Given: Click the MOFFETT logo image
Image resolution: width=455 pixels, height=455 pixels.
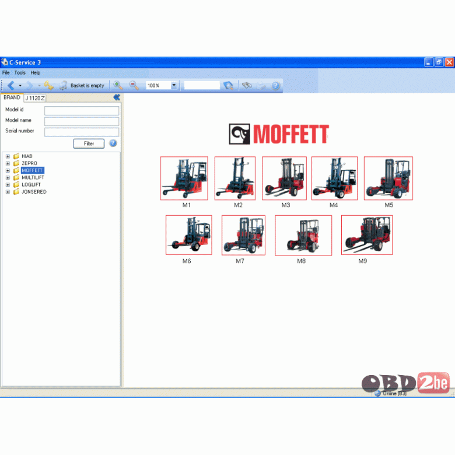Looking at the screenshot, I should click(279, 134).
